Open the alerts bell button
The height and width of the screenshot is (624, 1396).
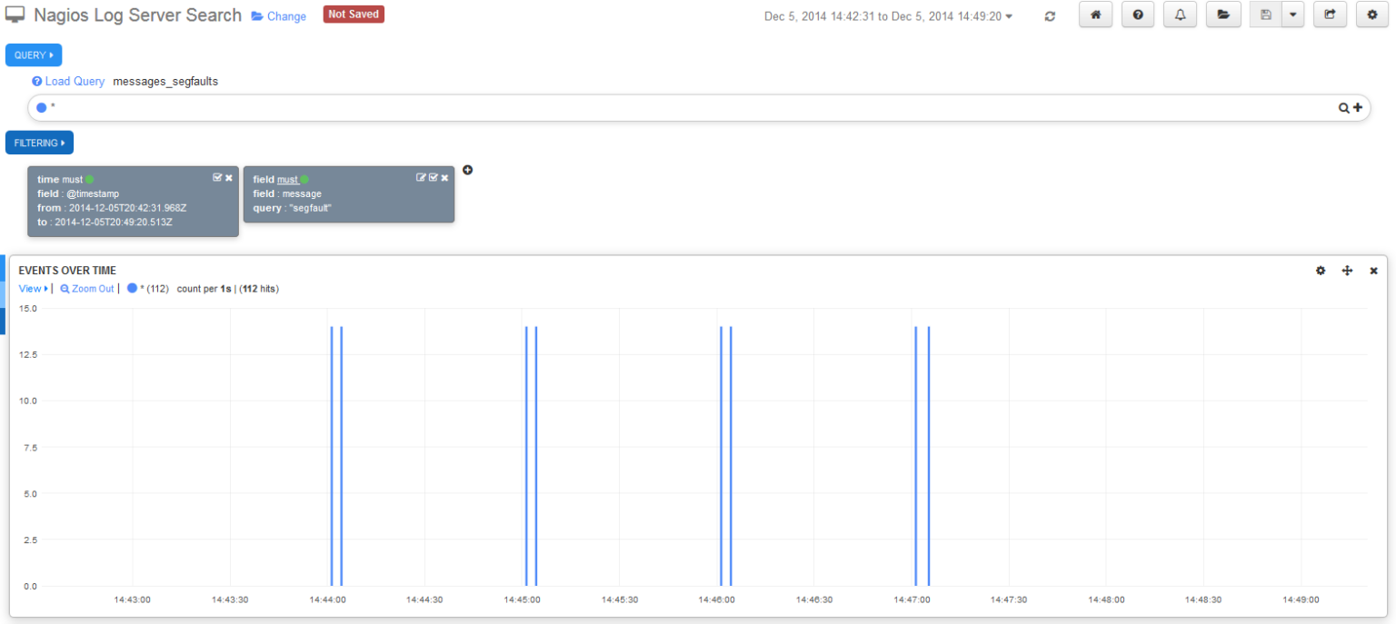pos(1180,15)
